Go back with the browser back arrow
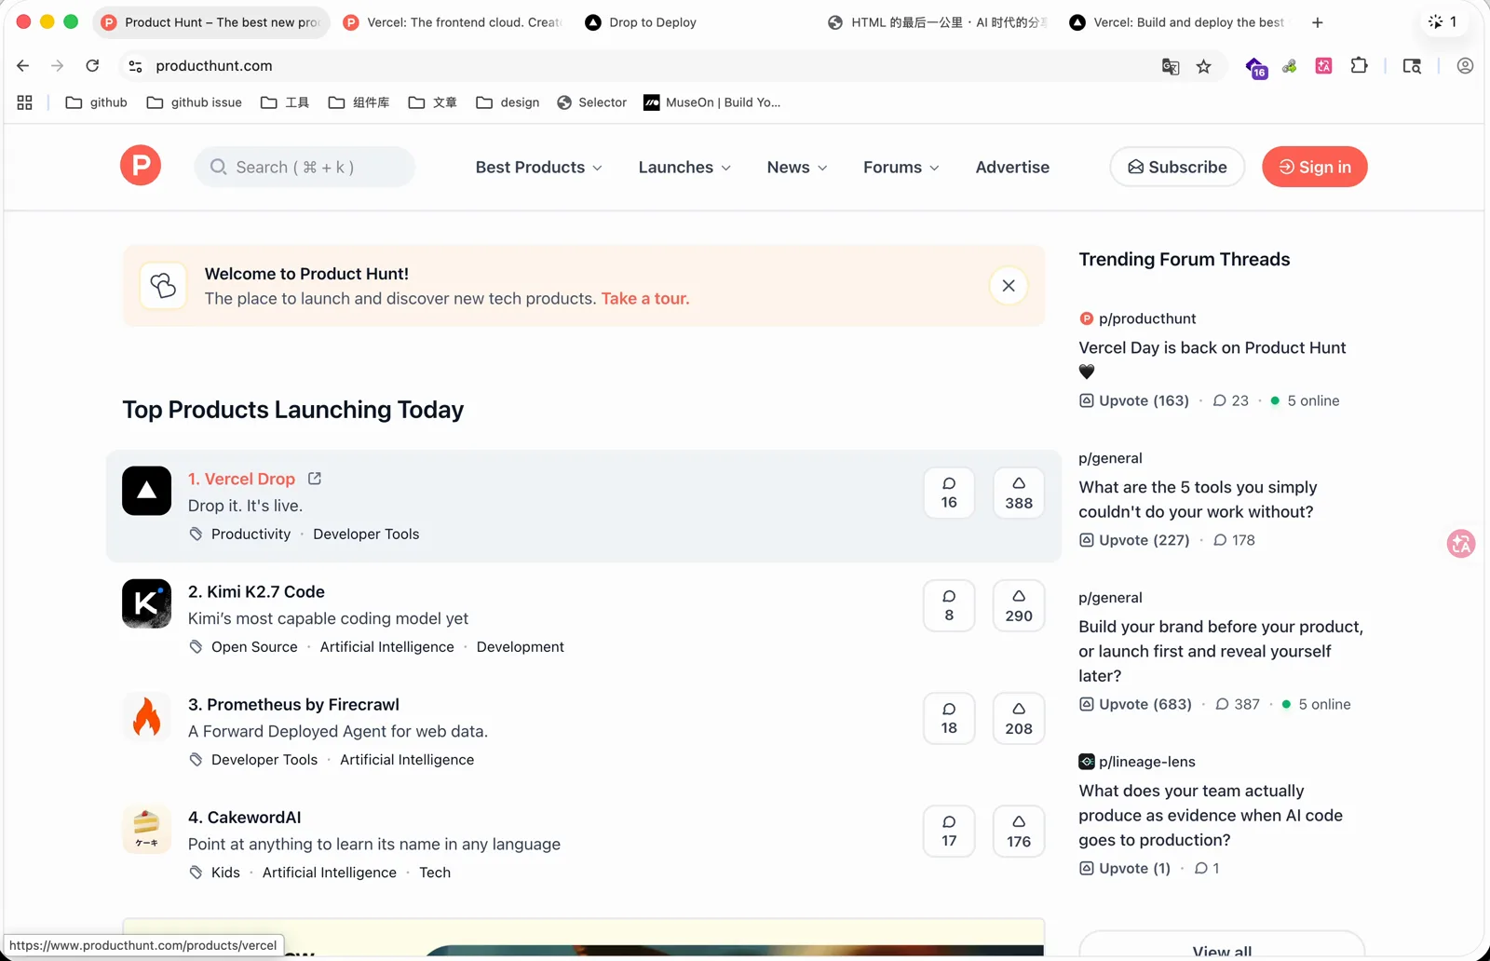1490x961 pixels. pyautogui.click(x=23, y=65)
